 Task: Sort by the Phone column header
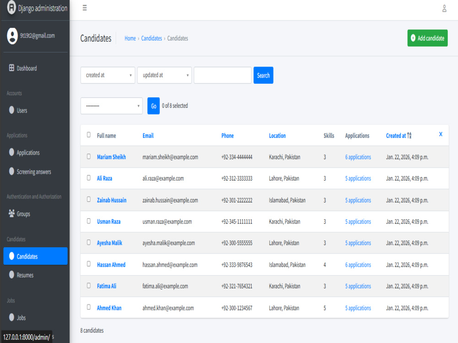227,136
